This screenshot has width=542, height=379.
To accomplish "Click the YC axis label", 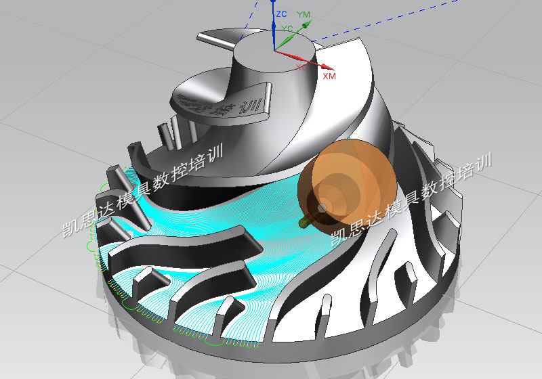I will 287,28.
